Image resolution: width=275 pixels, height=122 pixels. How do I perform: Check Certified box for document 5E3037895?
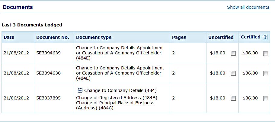[266, 98]
